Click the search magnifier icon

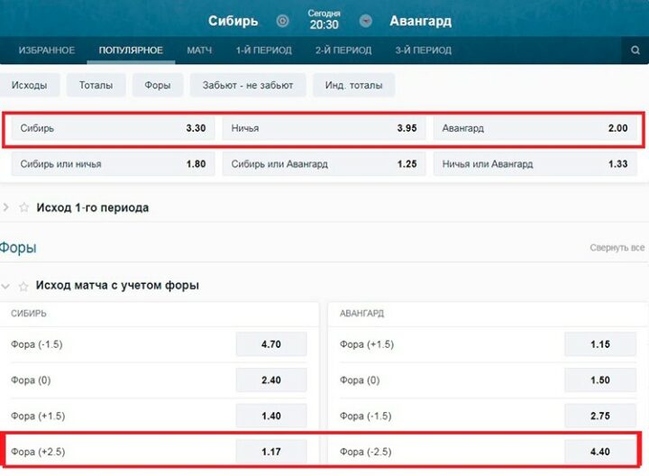(635, 51)
